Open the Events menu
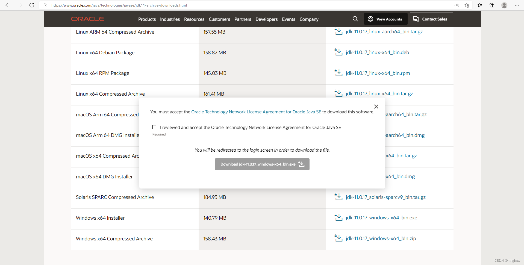 click(289, 19)
